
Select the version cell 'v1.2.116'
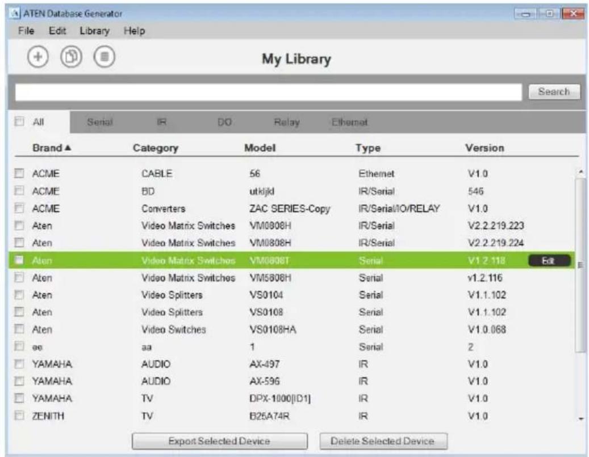485,278
